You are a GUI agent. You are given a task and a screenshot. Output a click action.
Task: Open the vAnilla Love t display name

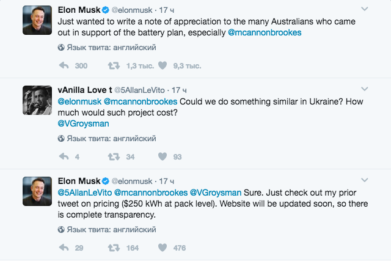84,90
